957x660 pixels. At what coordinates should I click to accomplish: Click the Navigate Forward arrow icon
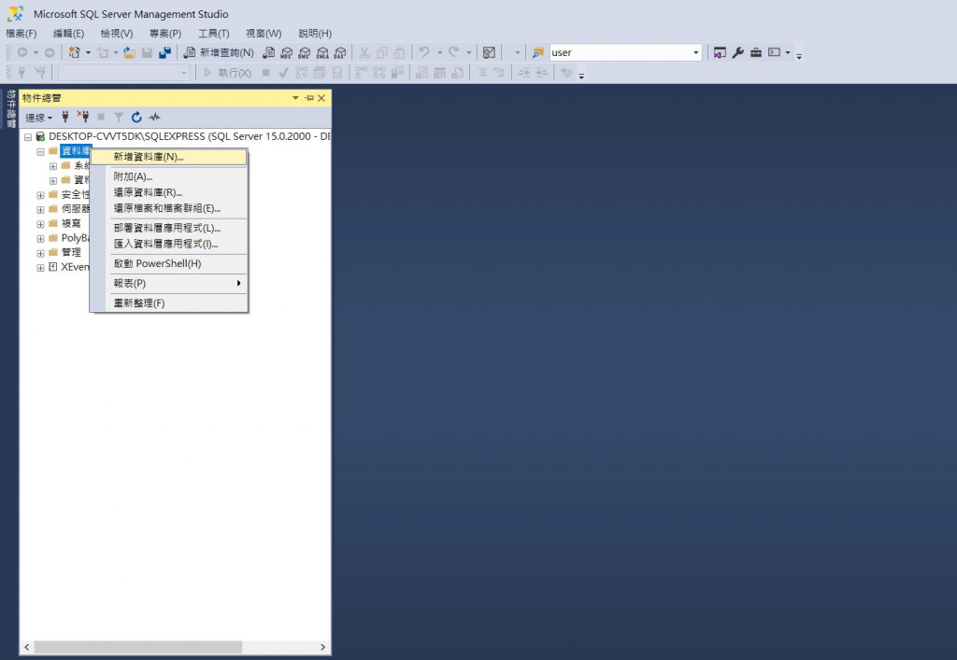point(50,53)
